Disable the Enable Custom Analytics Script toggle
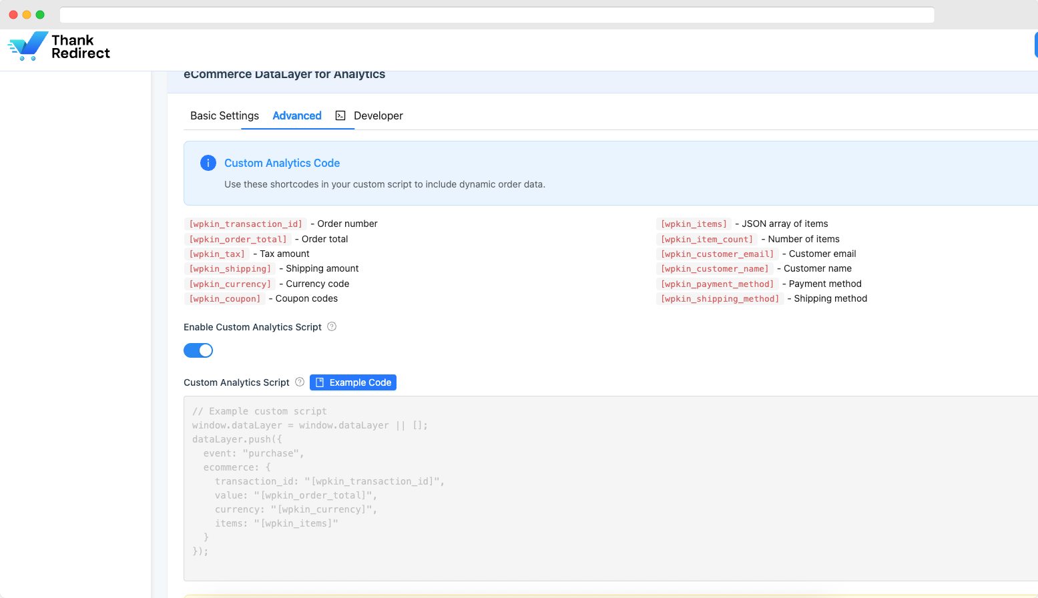Screen dimensions: 1038x598 (x=198, y=350)
